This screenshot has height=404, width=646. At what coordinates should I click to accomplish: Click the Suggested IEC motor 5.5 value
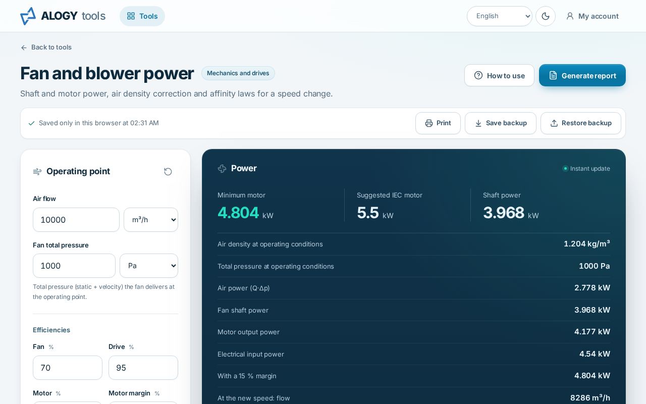[x=368, y=213]
